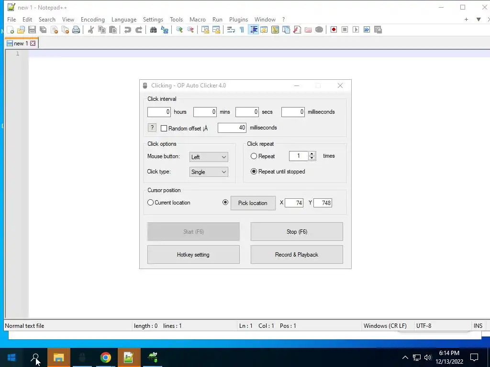The width and height of the screenshot is (490, 367).
Task: Click the X coordinate input field
Action: click(x=294, y=203)
